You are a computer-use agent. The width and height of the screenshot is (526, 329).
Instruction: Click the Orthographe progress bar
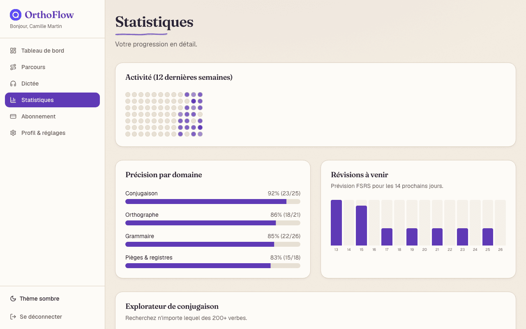pos(213,223)
